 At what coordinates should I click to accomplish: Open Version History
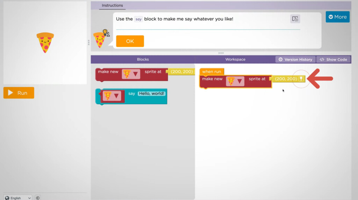[295, 59]
